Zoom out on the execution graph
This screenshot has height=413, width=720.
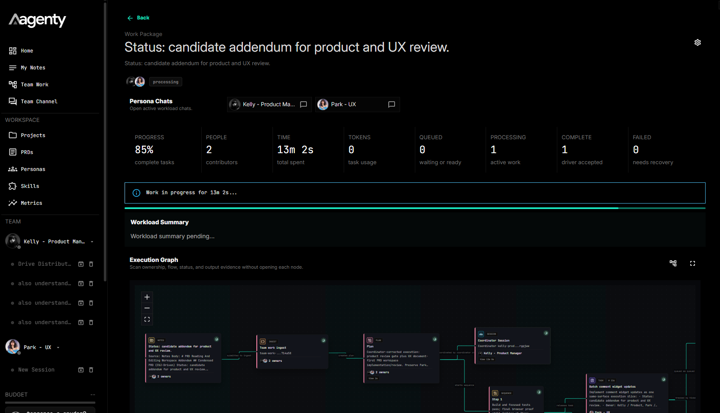coord(147,308)
